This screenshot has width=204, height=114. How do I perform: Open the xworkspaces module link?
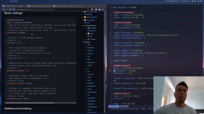92,107
